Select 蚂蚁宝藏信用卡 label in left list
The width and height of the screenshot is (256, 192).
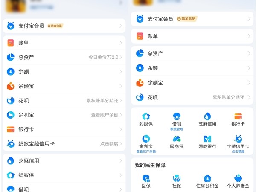36,144
